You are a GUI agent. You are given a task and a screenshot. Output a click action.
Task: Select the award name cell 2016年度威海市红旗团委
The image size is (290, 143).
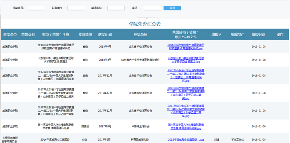[x=55, y=139]
